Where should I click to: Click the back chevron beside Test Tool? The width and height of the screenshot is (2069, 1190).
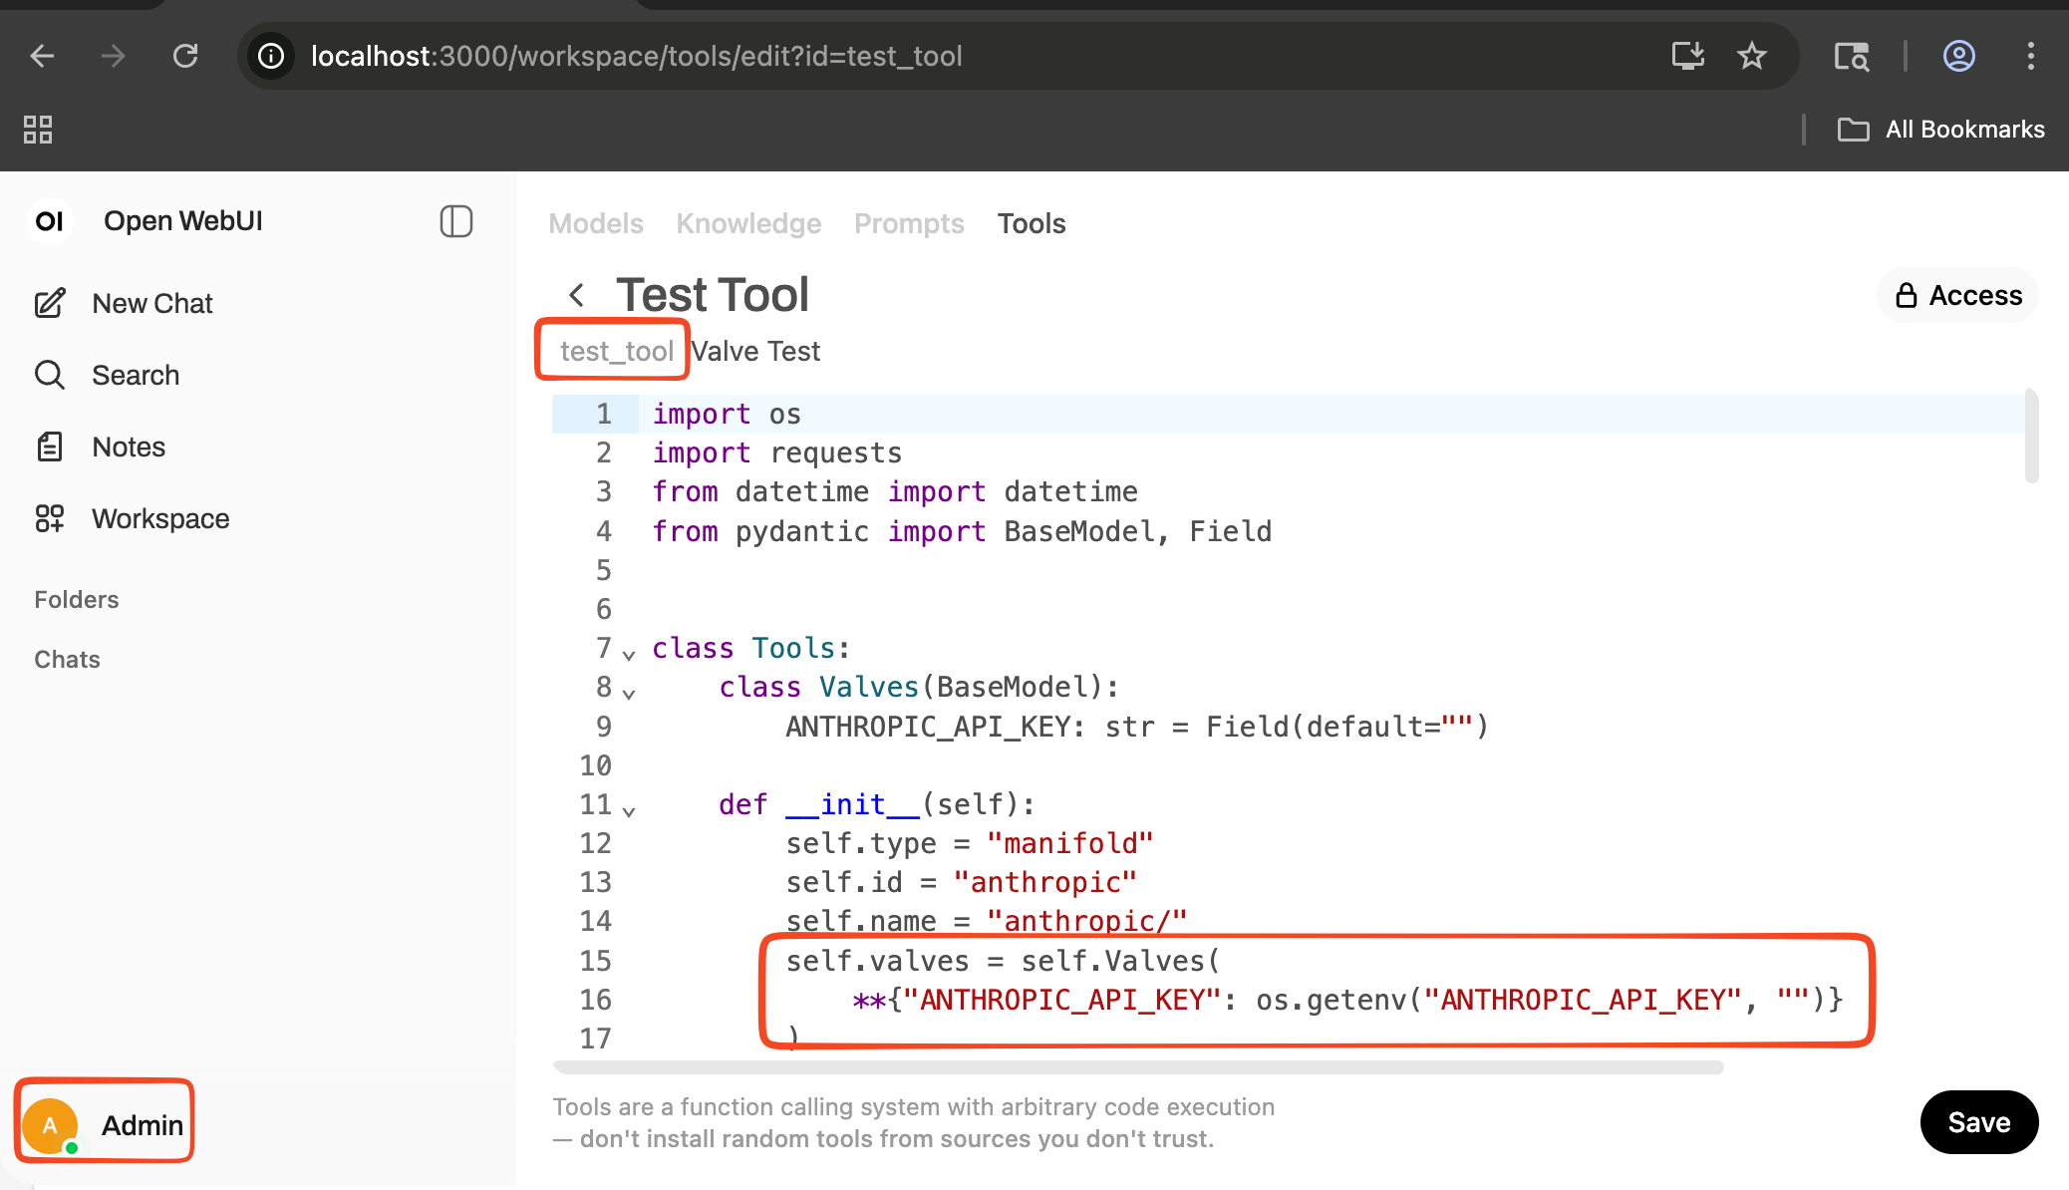(x=576, y=295)
